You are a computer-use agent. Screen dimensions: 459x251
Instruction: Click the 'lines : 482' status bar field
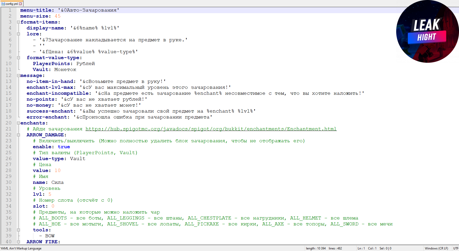(335, 248)
